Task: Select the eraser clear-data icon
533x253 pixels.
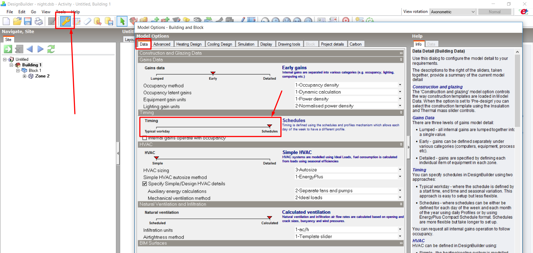Action: (87, 21)
